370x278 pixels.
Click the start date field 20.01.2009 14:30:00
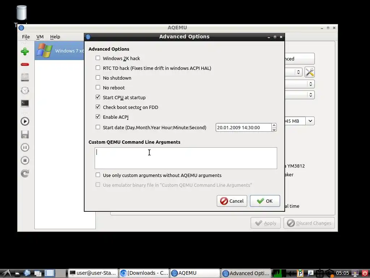244,127
